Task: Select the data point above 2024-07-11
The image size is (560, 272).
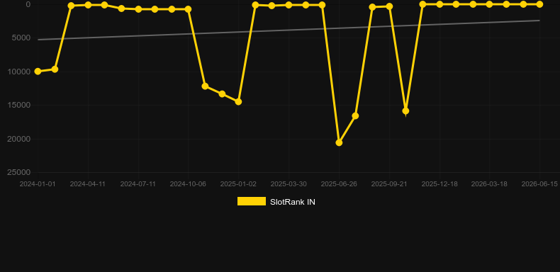Action: (x=138, y=9)
